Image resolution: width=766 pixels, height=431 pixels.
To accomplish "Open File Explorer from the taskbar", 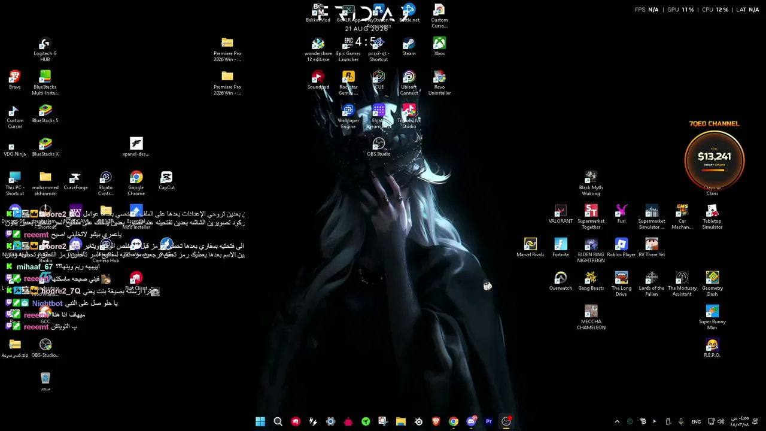I will tap(401, 421).
